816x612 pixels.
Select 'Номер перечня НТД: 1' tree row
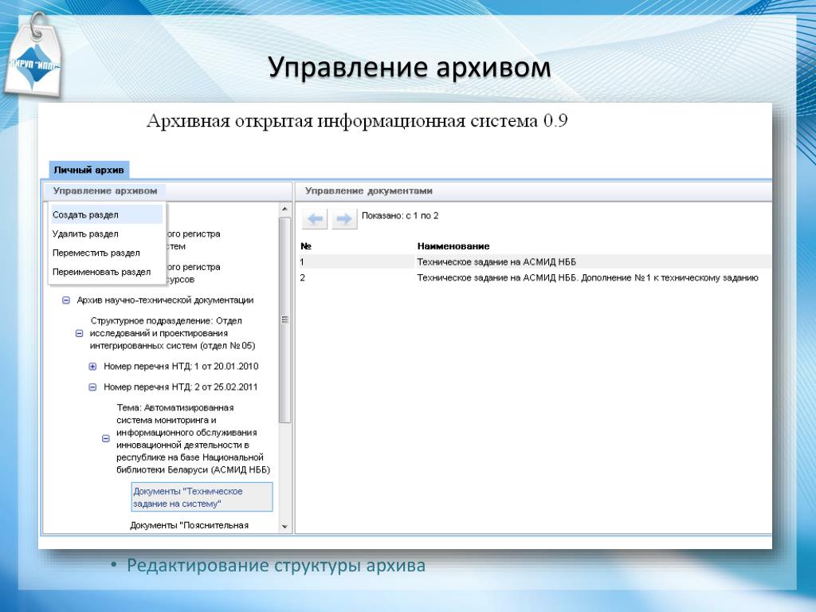181,367
